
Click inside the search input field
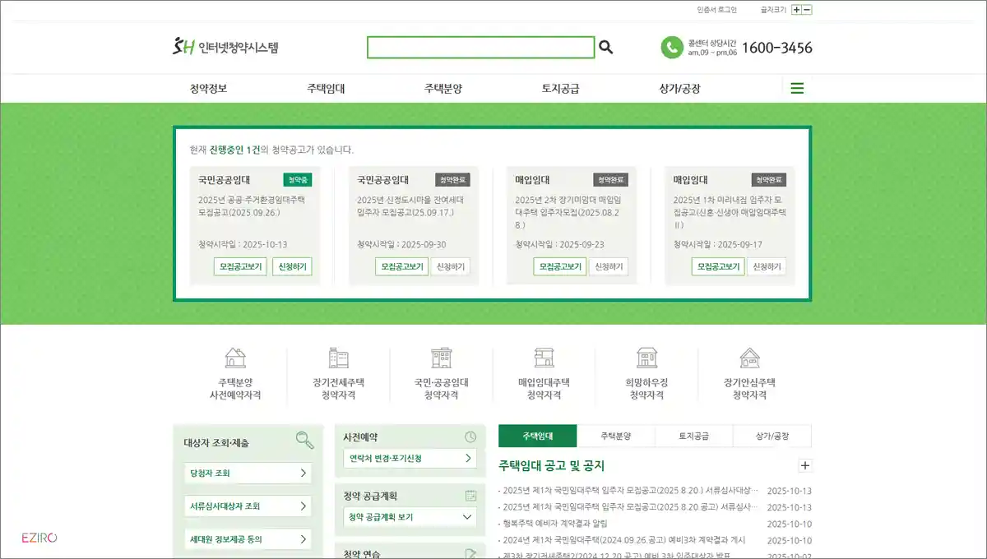pos(481,47)
